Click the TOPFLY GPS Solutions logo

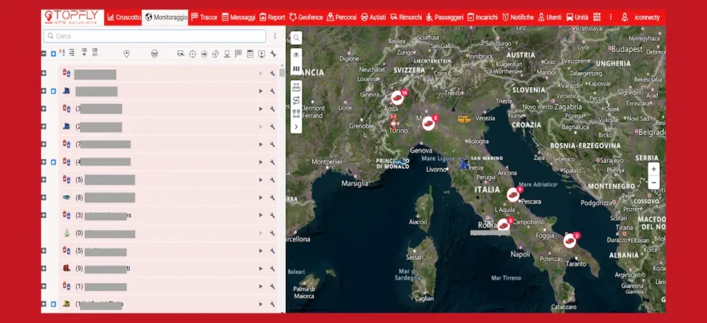[x=72, y=17]
